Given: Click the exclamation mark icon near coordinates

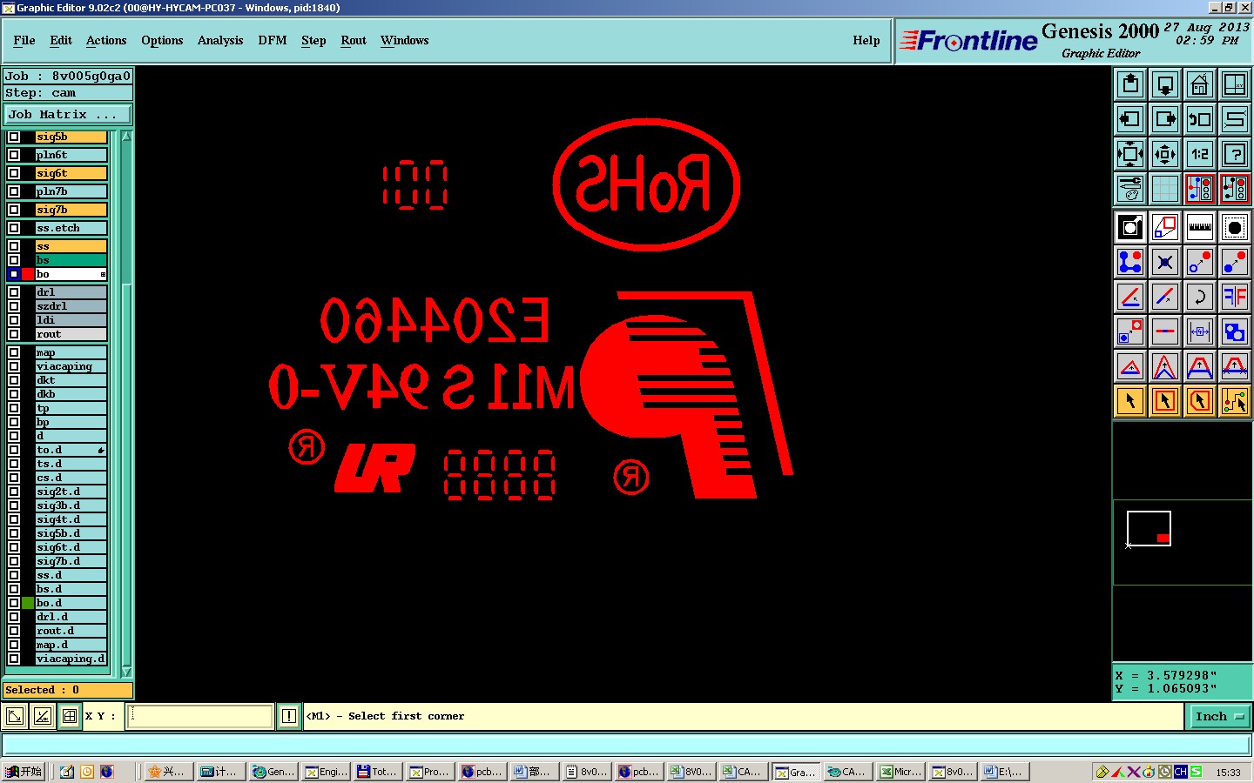Looking at the screenshot, I should click(289, 716).
